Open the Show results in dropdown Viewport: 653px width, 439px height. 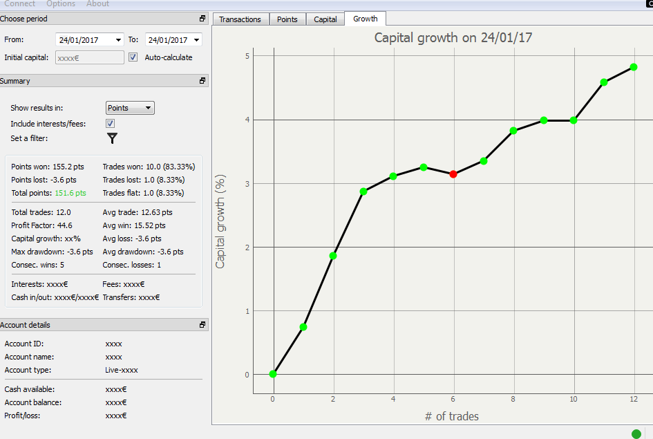130,108
